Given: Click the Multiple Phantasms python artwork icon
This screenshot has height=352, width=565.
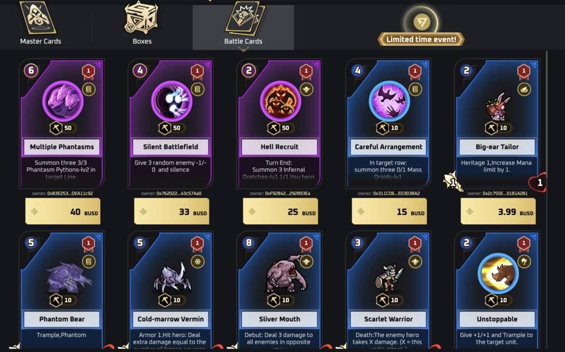Looking at the screenshot, I should [x=63, y=101].
